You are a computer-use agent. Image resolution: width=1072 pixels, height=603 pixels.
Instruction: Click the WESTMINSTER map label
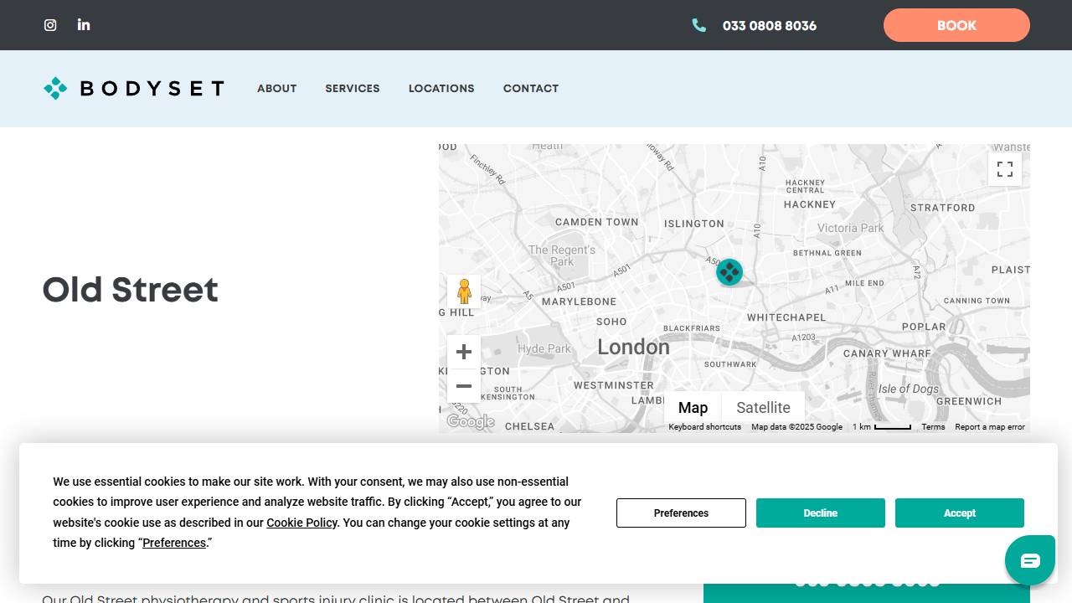click(614, 385)
